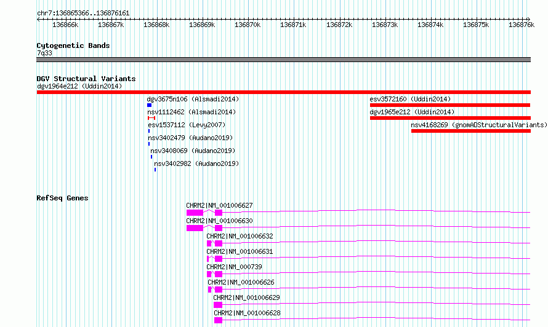Click the esv3572160 (Uddin2014) label
The width and height of the screenshot is (548, 327).
pyautogui.click(x=410, y=99)
